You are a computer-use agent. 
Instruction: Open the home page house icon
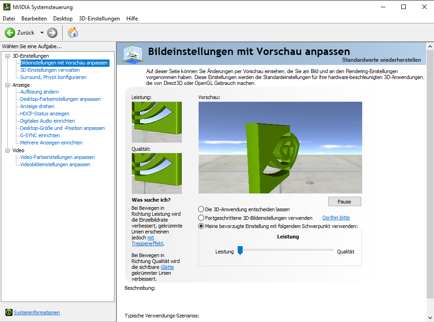(73, 32)
